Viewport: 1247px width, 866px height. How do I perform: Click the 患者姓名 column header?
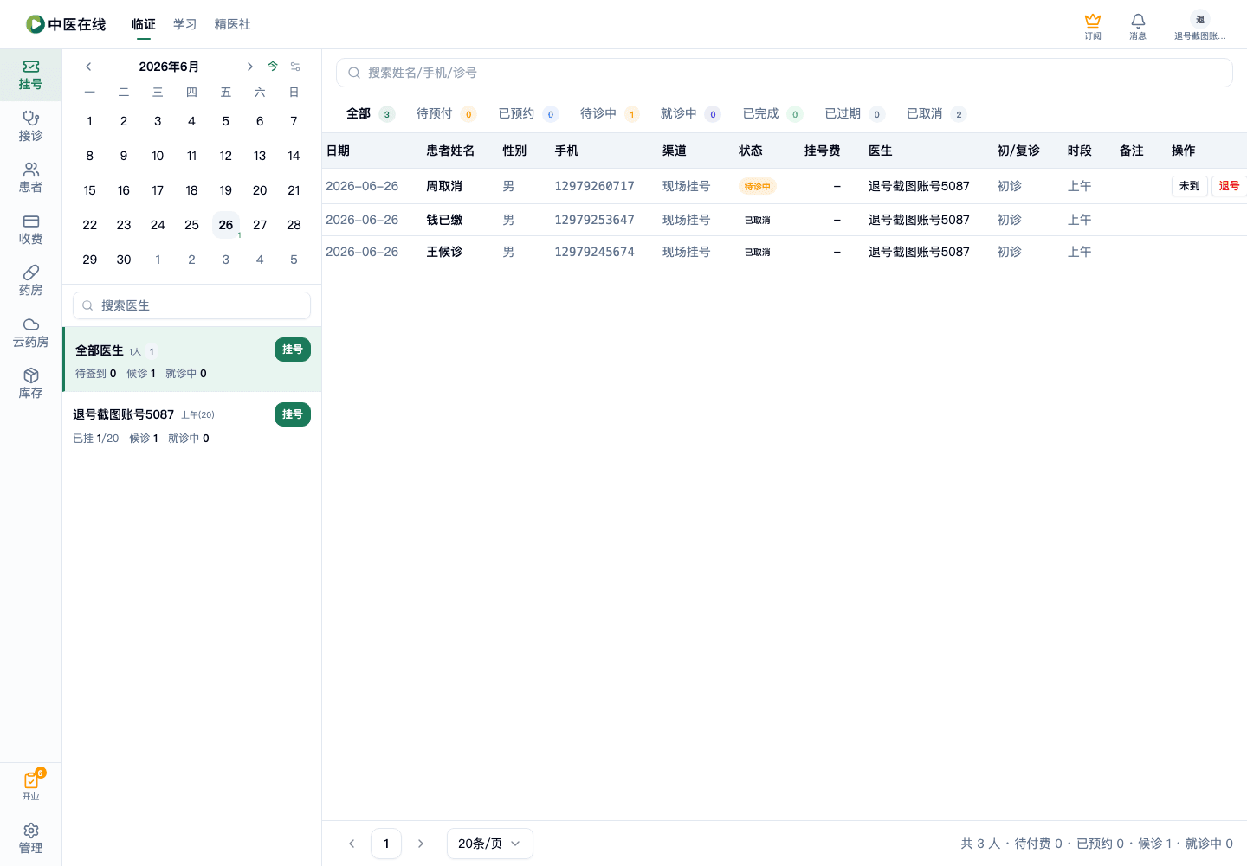[x=450, y=151]
